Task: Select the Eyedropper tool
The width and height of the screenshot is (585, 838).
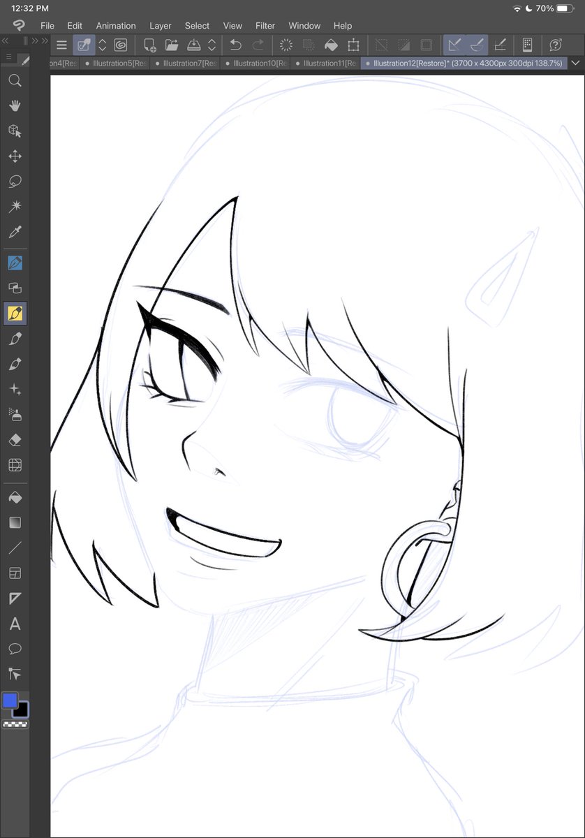Action: tap(15, 232)
